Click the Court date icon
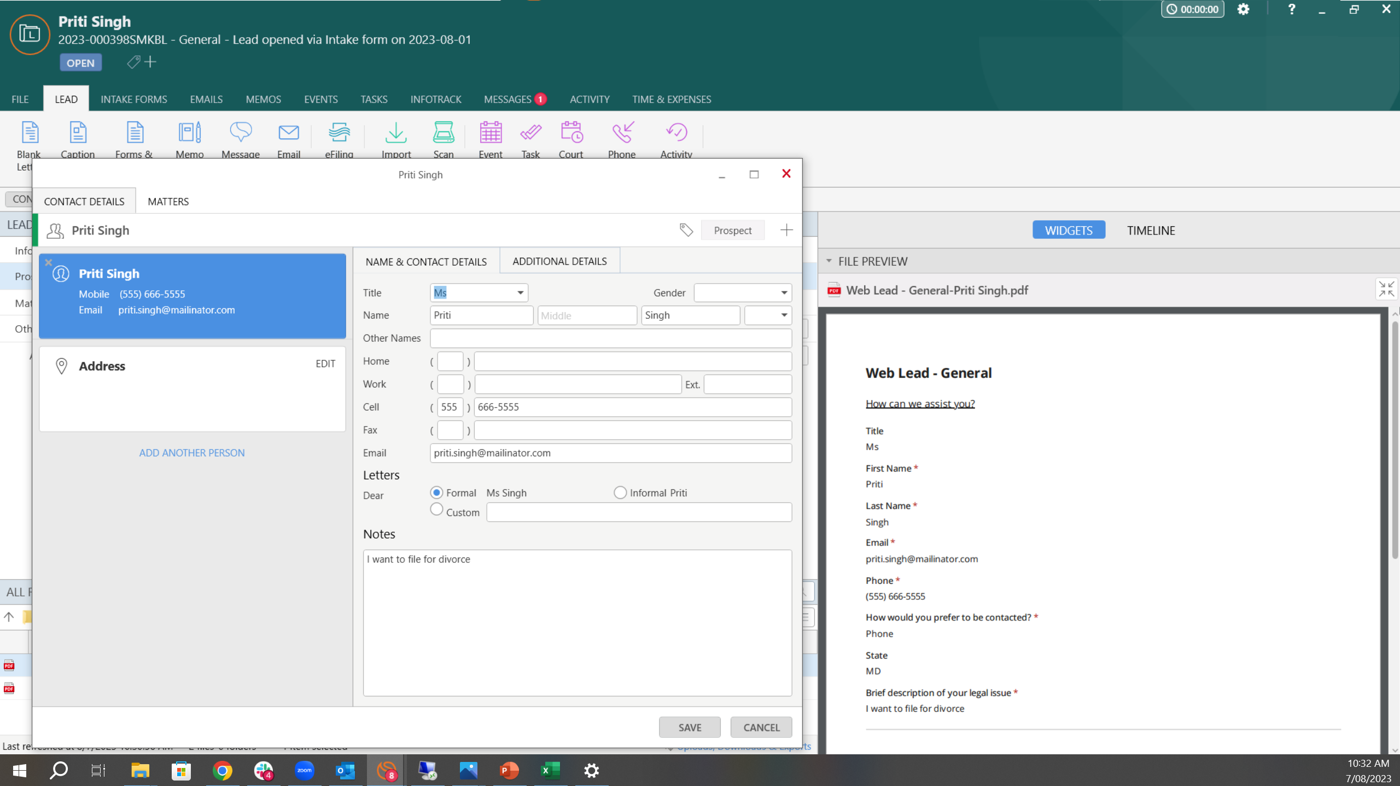1400x786 pixels. click(571, 133)
